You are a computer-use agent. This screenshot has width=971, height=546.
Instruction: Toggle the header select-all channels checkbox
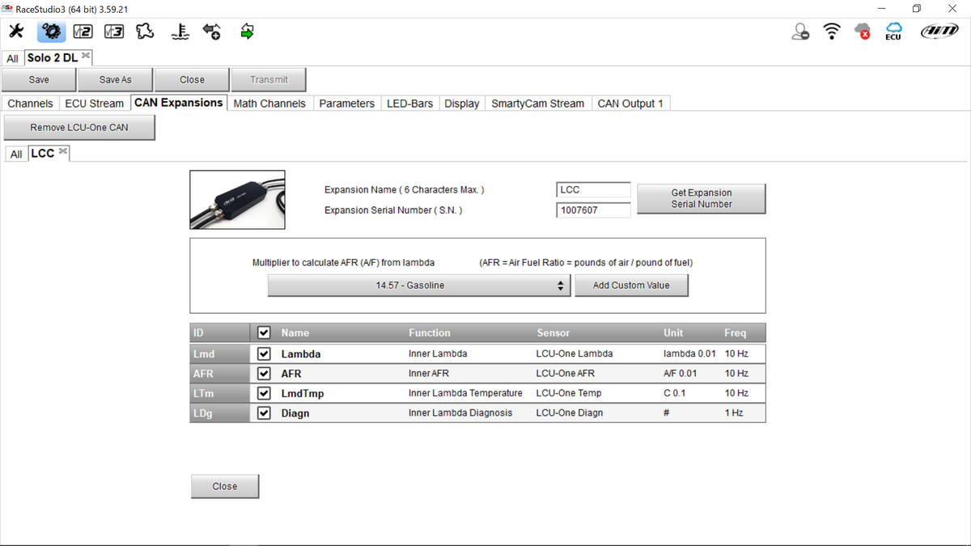point(263,332)
